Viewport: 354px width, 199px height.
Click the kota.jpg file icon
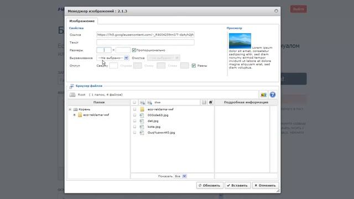(142, 127)
